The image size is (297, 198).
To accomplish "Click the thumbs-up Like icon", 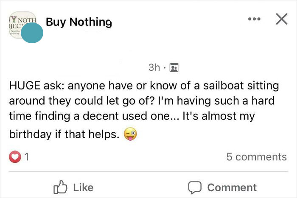I will point(60,187).
